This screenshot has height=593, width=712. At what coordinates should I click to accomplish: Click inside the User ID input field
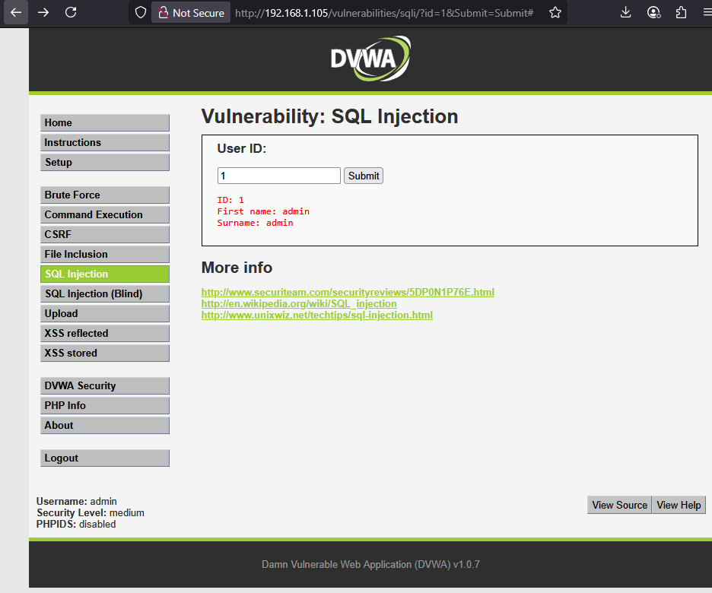click(278, 176)
